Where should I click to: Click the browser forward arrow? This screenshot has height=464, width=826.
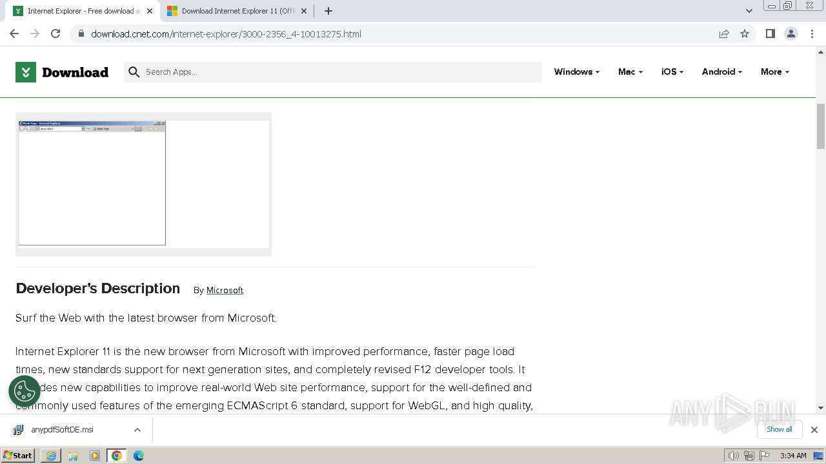tap(35, 34)
